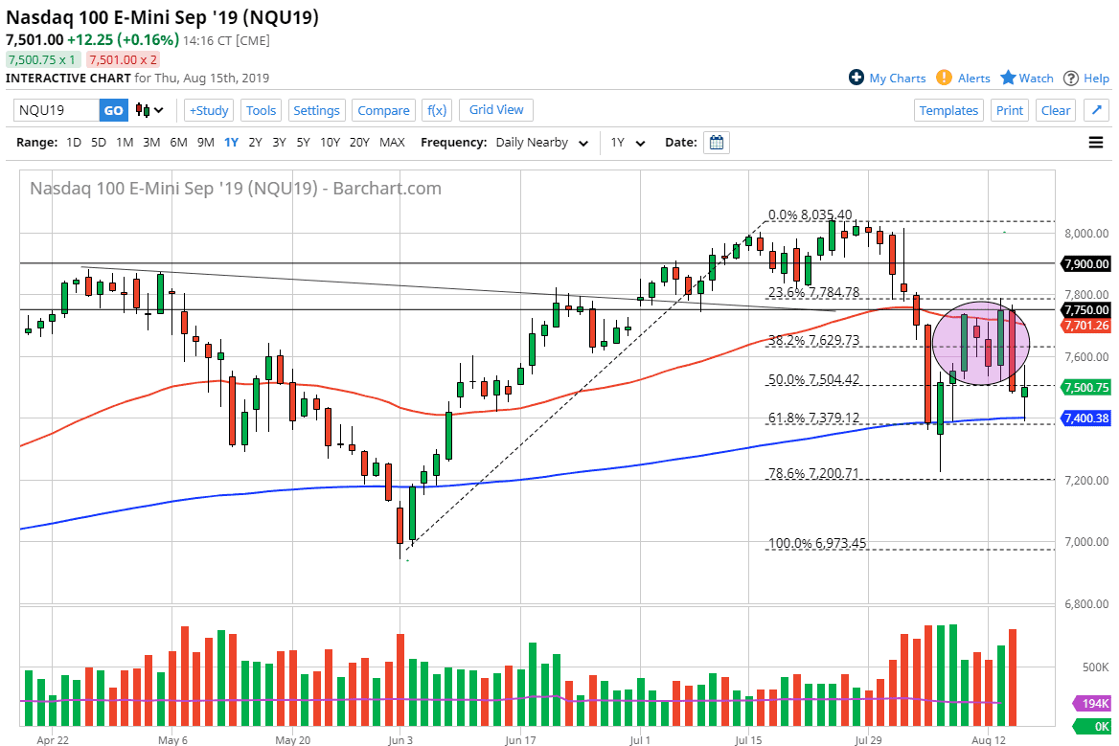Click the blue pencil annotation icon
The height and width of the screenshot is (746, 1119).
pyautogui.click(x=1095, y=109)
